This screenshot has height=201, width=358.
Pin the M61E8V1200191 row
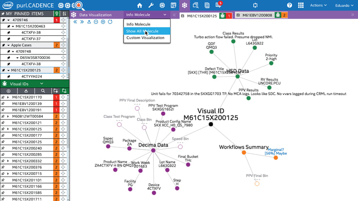(3, 110)
